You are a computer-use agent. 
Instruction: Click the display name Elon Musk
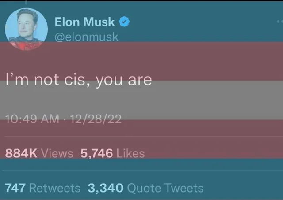[84, 21]
